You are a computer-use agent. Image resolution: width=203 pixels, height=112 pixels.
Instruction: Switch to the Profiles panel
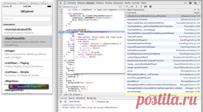click(109, 3)
